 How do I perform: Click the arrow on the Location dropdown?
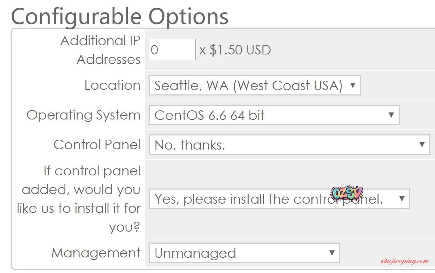pyautogui.click(x=352, y=85)
